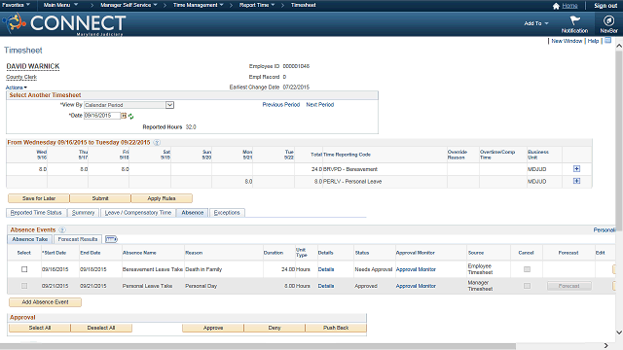Click Add Absence Event button
623x350 pixels.
click(x=45, y=302)
